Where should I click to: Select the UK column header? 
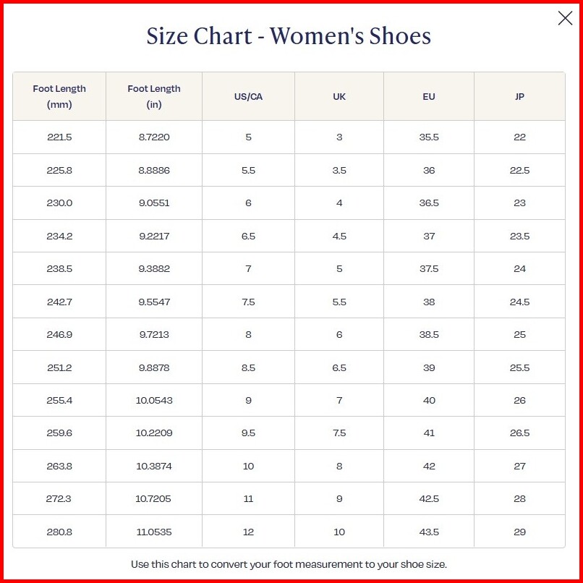pyautogui.click(x=339, y=97)
